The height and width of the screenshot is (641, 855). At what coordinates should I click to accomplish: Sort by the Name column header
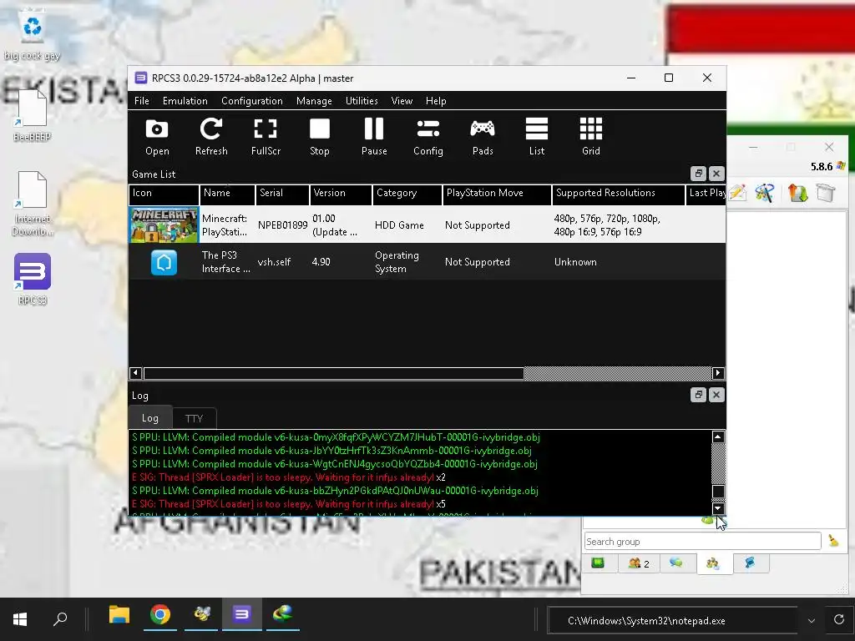227,193
